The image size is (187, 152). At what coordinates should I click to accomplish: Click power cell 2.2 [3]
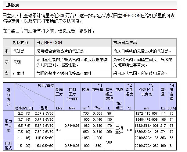pyautogui.click(x=24, y=113)
